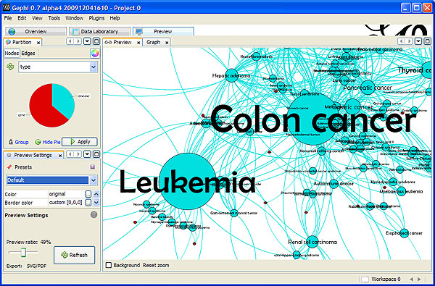Close the Graph document tab
435x286 pixels.
(x=167, y=43)
